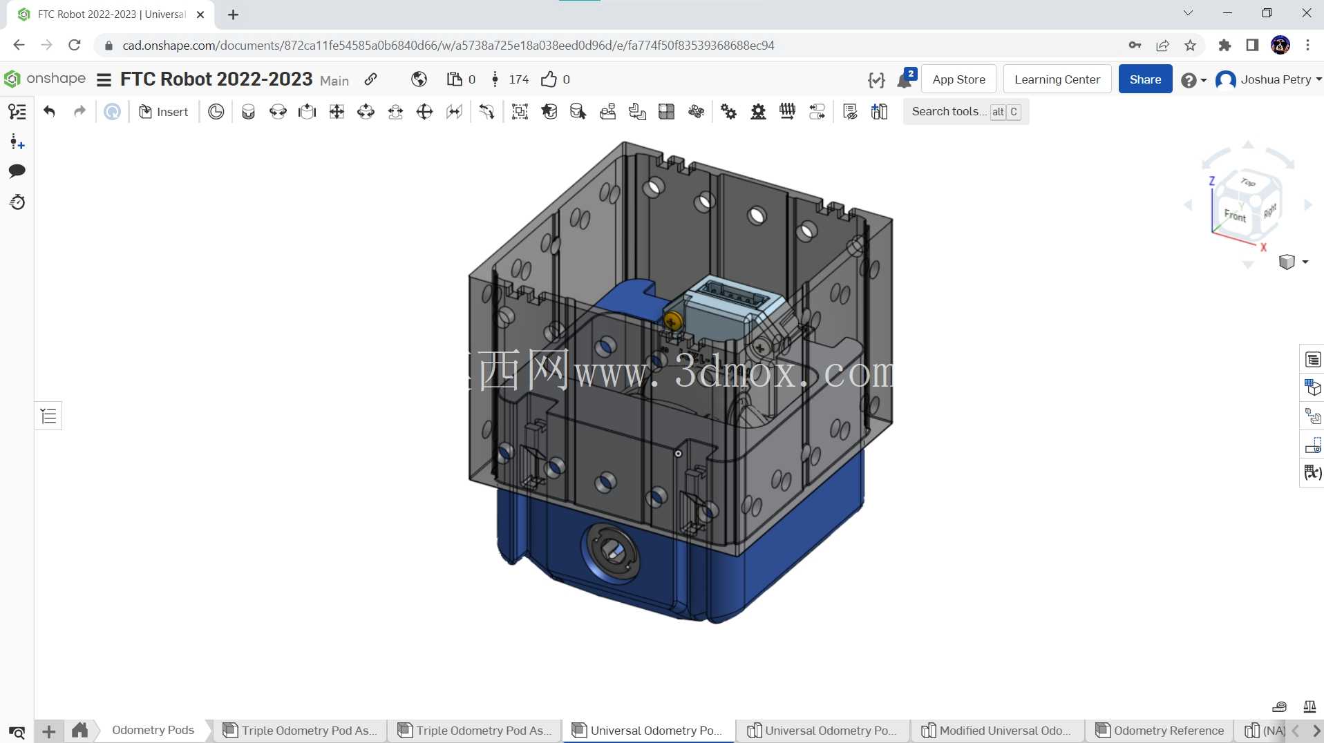This screenshot has height=743, width=1324.
Task: Switch to Modified Universal Odo... tab
Action: pos(997,731)
